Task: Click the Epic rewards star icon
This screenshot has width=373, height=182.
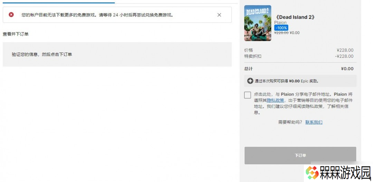Action: coord(250,81)
